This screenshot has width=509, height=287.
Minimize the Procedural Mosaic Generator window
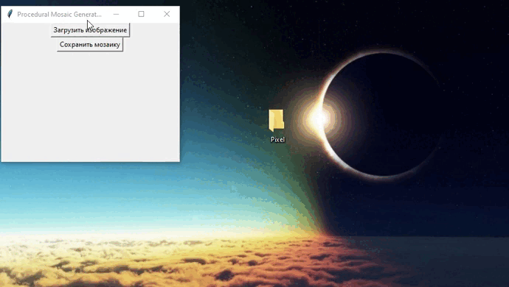(116, 14)
